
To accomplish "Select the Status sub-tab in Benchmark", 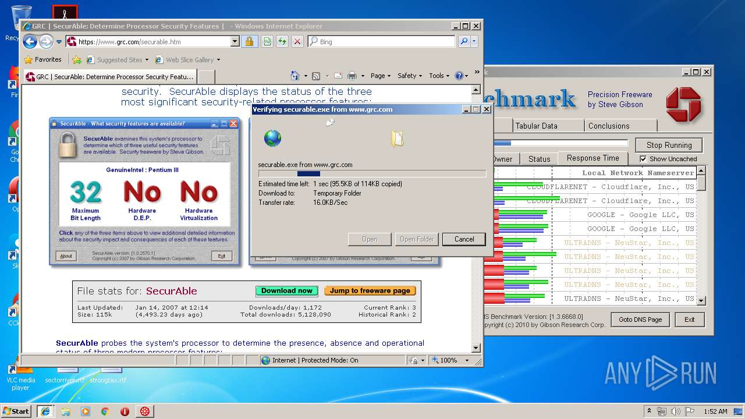I will point(539,159).
